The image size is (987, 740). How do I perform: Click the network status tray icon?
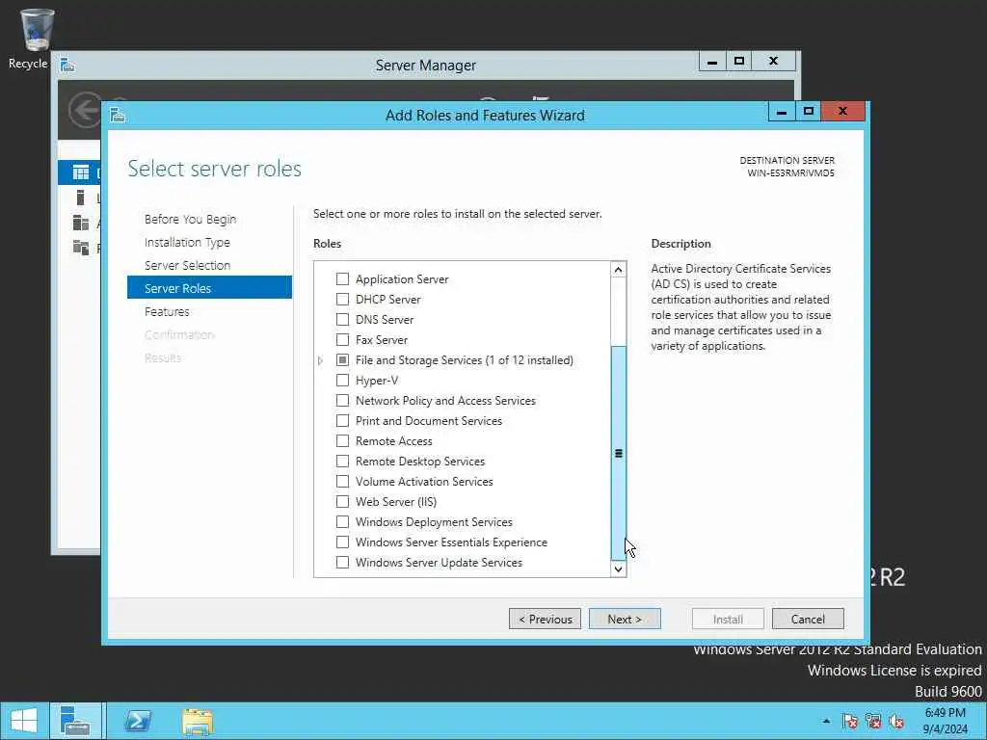point(873,721)
